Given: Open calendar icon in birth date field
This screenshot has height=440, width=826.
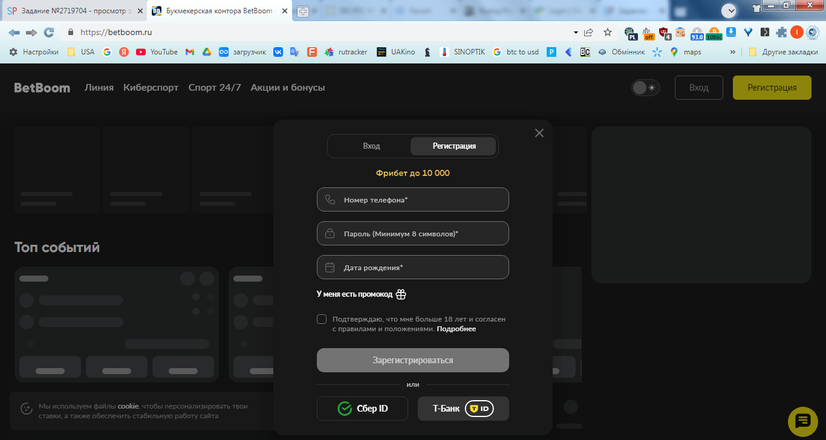Looking at the screenshot, I should point(330,267).
